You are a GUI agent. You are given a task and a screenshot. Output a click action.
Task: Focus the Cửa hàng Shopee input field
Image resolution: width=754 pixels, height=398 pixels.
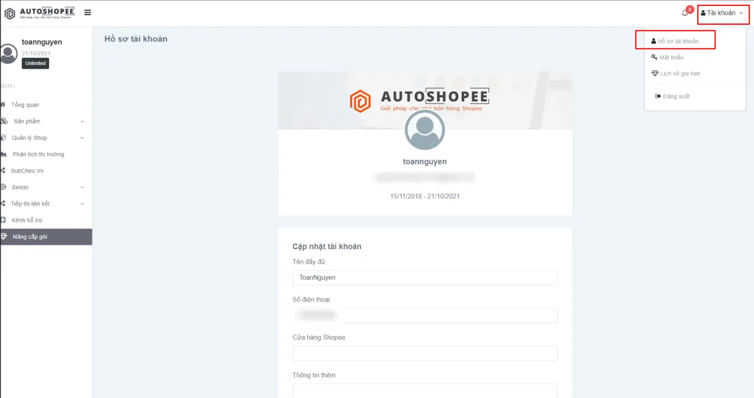coord(425,353)
